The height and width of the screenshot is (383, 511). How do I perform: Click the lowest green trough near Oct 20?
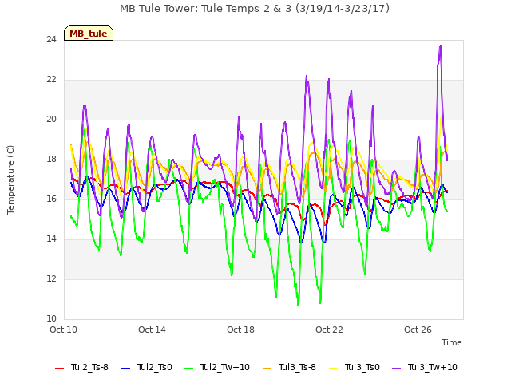[298, 305]
